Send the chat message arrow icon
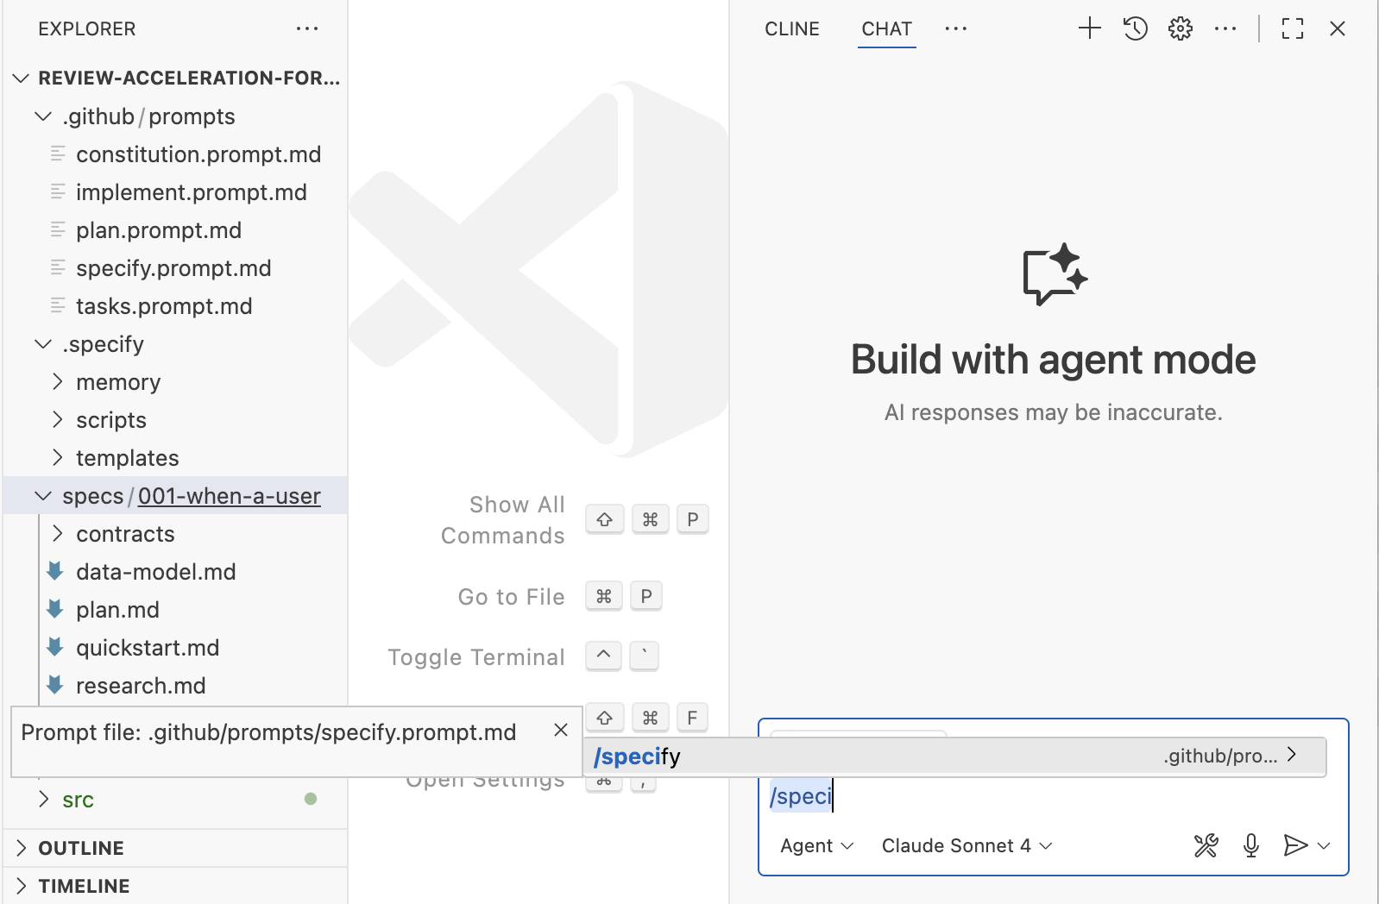1379x904 pixels. click(x=1294, y=845)
